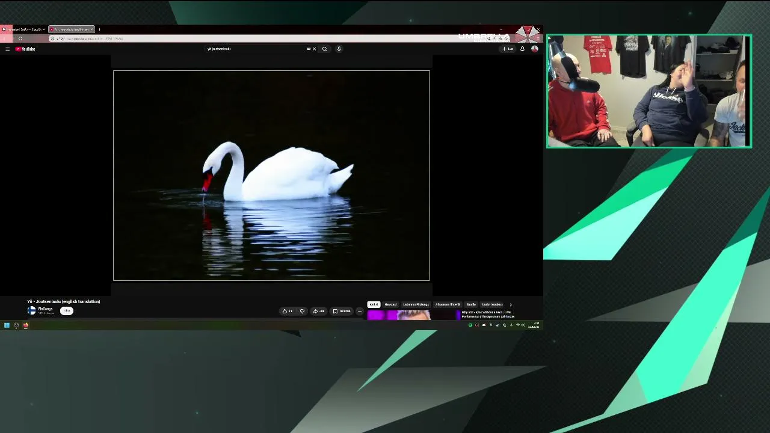Open the account avatar menu

(x=534, y=49)
